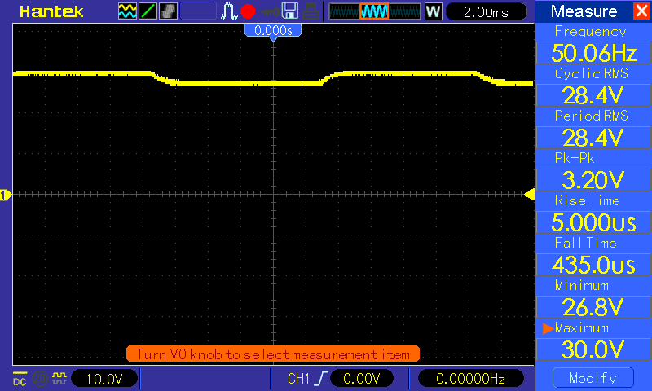Screen dimensions: 652x391
Task: Select the Rise Time measurement label
Action: [x=587, y=200]
